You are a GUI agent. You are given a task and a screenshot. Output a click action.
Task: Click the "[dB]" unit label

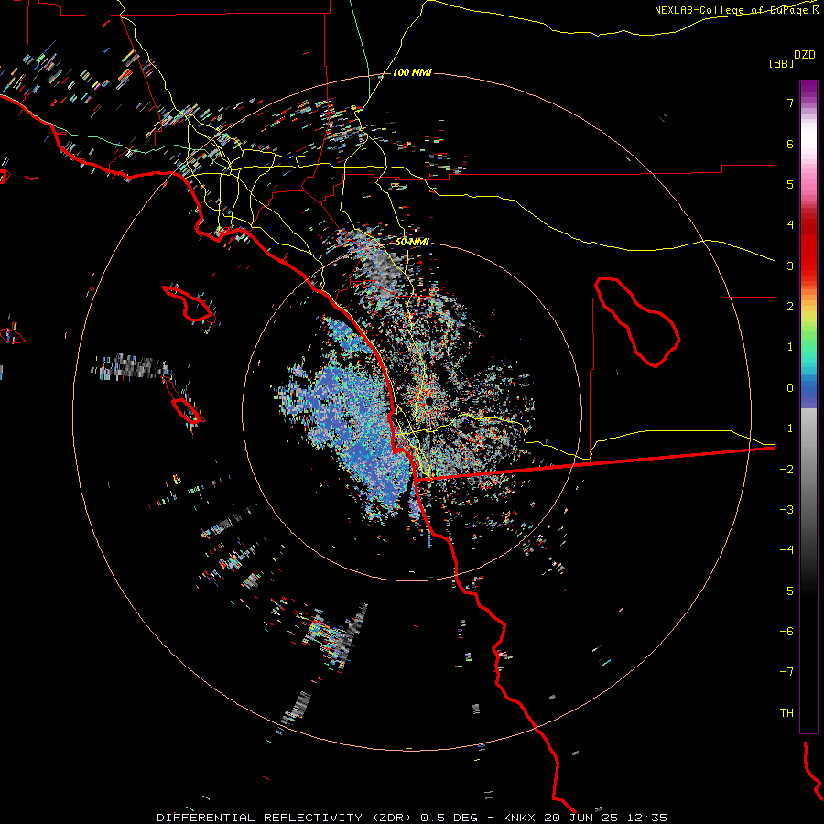pyautogui.click(x=781, y=63)
